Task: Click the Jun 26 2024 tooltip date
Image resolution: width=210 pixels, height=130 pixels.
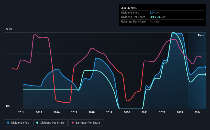Action: pos(129,8)
